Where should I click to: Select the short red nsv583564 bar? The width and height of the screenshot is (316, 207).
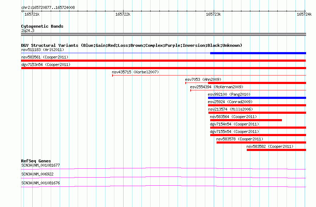[x=246, y=120]
